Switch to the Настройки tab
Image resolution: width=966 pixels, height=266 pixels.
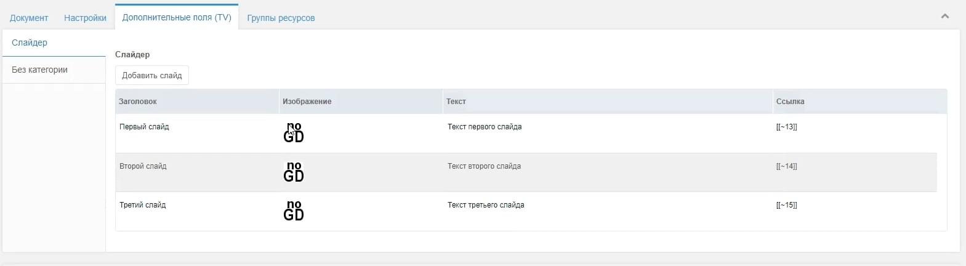point(85,18)
